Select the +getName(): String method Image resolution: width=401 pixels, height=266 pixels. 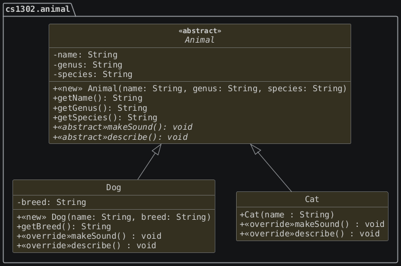[x=98, y=98]
